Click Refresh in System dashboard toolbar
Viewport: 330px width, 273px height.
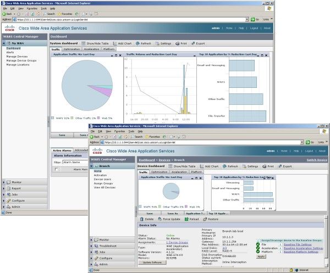click(144, 43)
